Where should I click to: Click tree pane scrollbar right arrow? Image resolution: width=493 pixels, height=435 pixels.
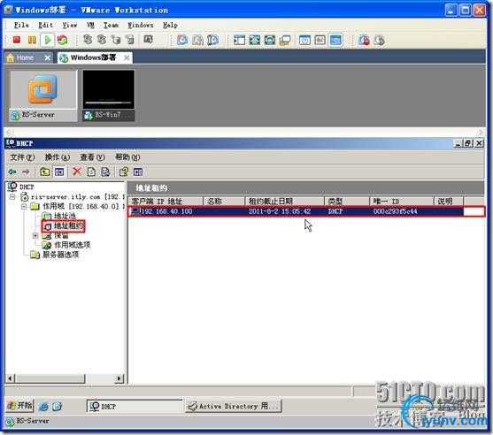pos(119,378)
